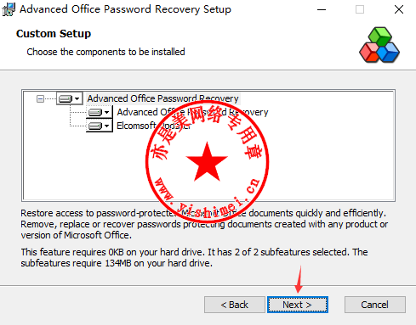Screen dimensions: 416x325
Task: Select the Elcomsoft Updater tree item
Action: point(154,126)
